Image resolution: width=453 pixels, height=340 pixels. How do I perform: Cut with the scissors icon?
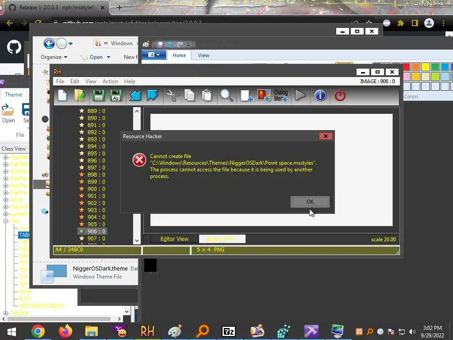pos(173,96)
